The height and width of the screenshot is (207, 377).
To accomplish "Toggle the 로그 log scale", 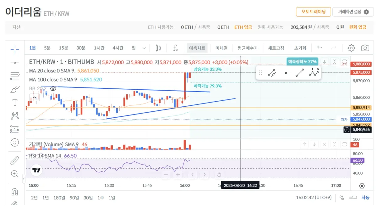I will pos(353,198).
